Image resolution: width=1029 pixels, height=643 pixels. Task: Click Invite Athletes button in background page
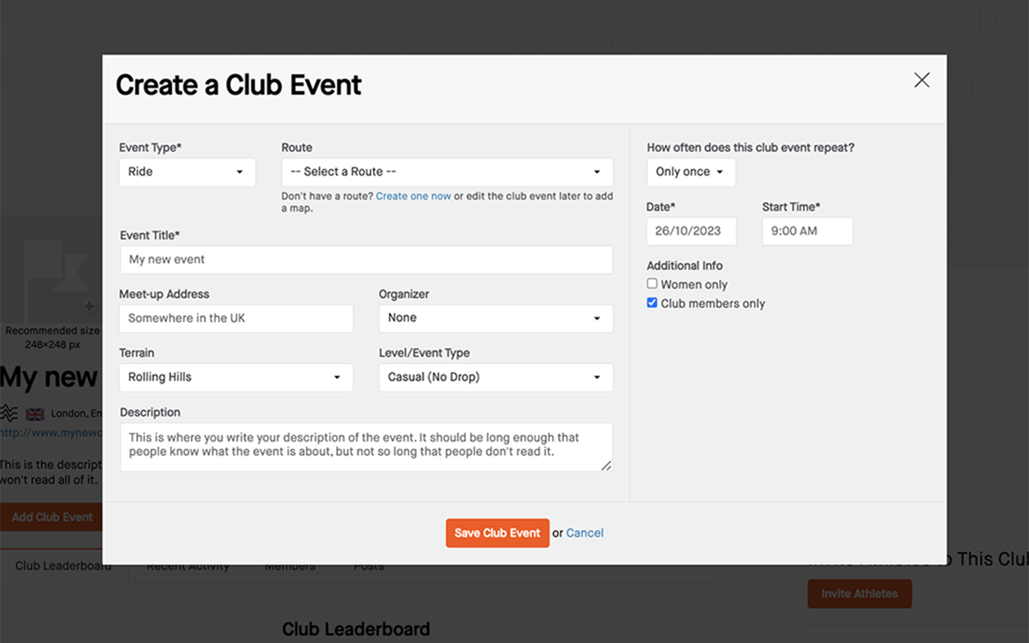[859, 593]
